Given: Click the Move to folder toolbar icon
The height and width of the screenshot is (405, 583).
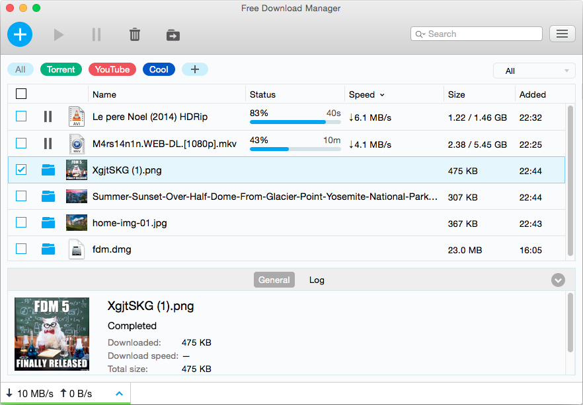Looking at the screenshot, I should click(173, 35).
